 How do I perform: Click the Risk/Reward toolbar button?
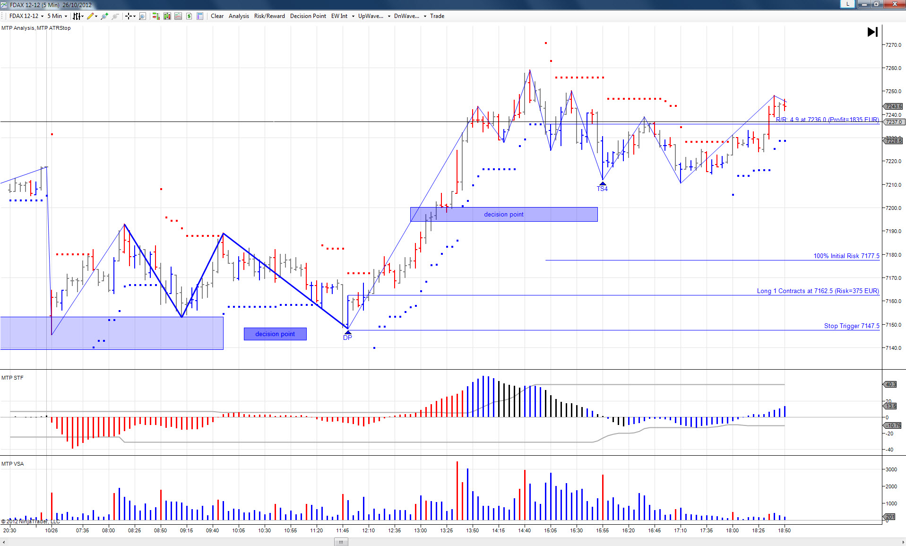click(x=269, y=16)
